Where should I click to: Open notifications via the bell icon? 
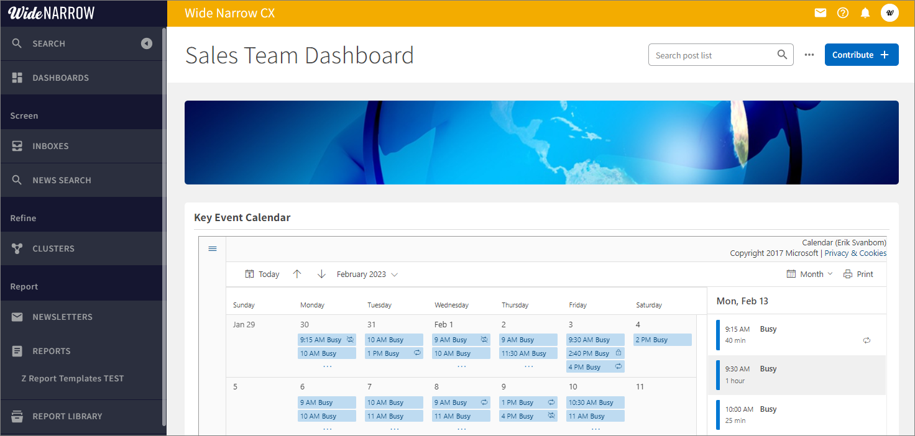865,12
